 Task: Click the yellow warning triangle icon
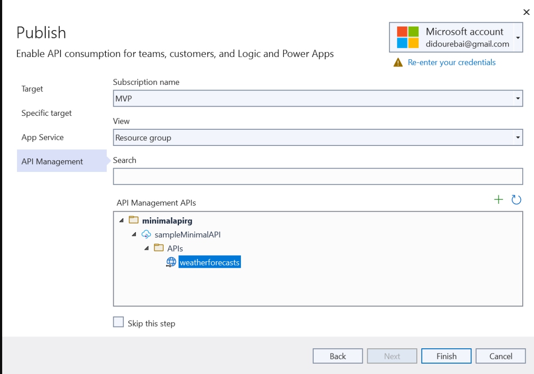coord(398,63)
